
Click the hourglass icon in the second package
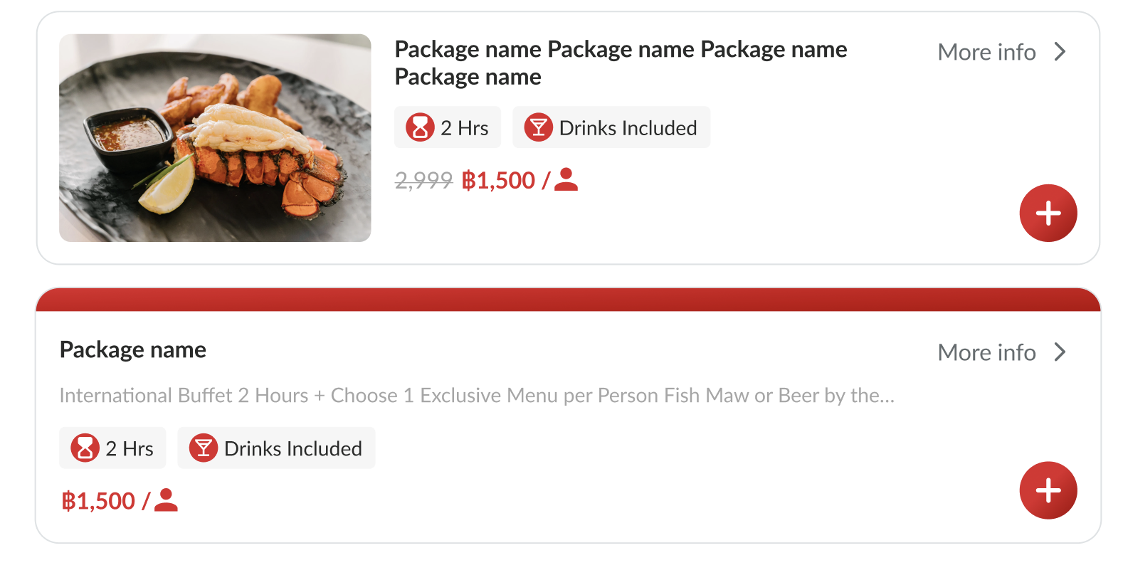click(x=85, y=448)
